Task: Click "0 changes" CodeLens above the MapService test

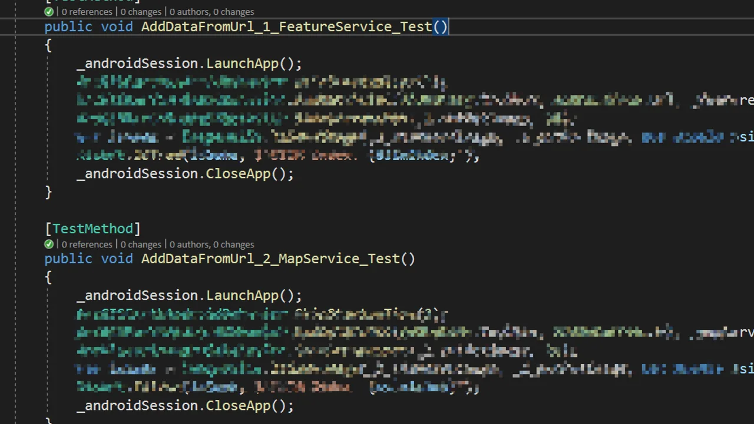Action: pyautogui.click(x=141, y=244)
